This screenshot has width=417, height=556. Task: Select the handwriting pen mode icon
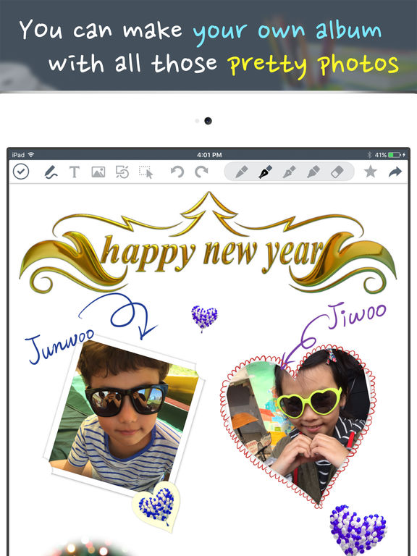pyautogui.click(x=51, y=172)
